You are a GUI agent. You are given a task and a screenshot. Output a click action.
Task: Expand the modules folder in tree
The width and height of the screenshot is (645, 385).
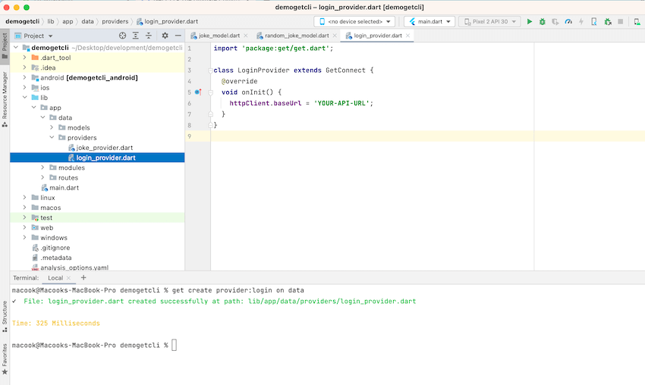point(43,167)
